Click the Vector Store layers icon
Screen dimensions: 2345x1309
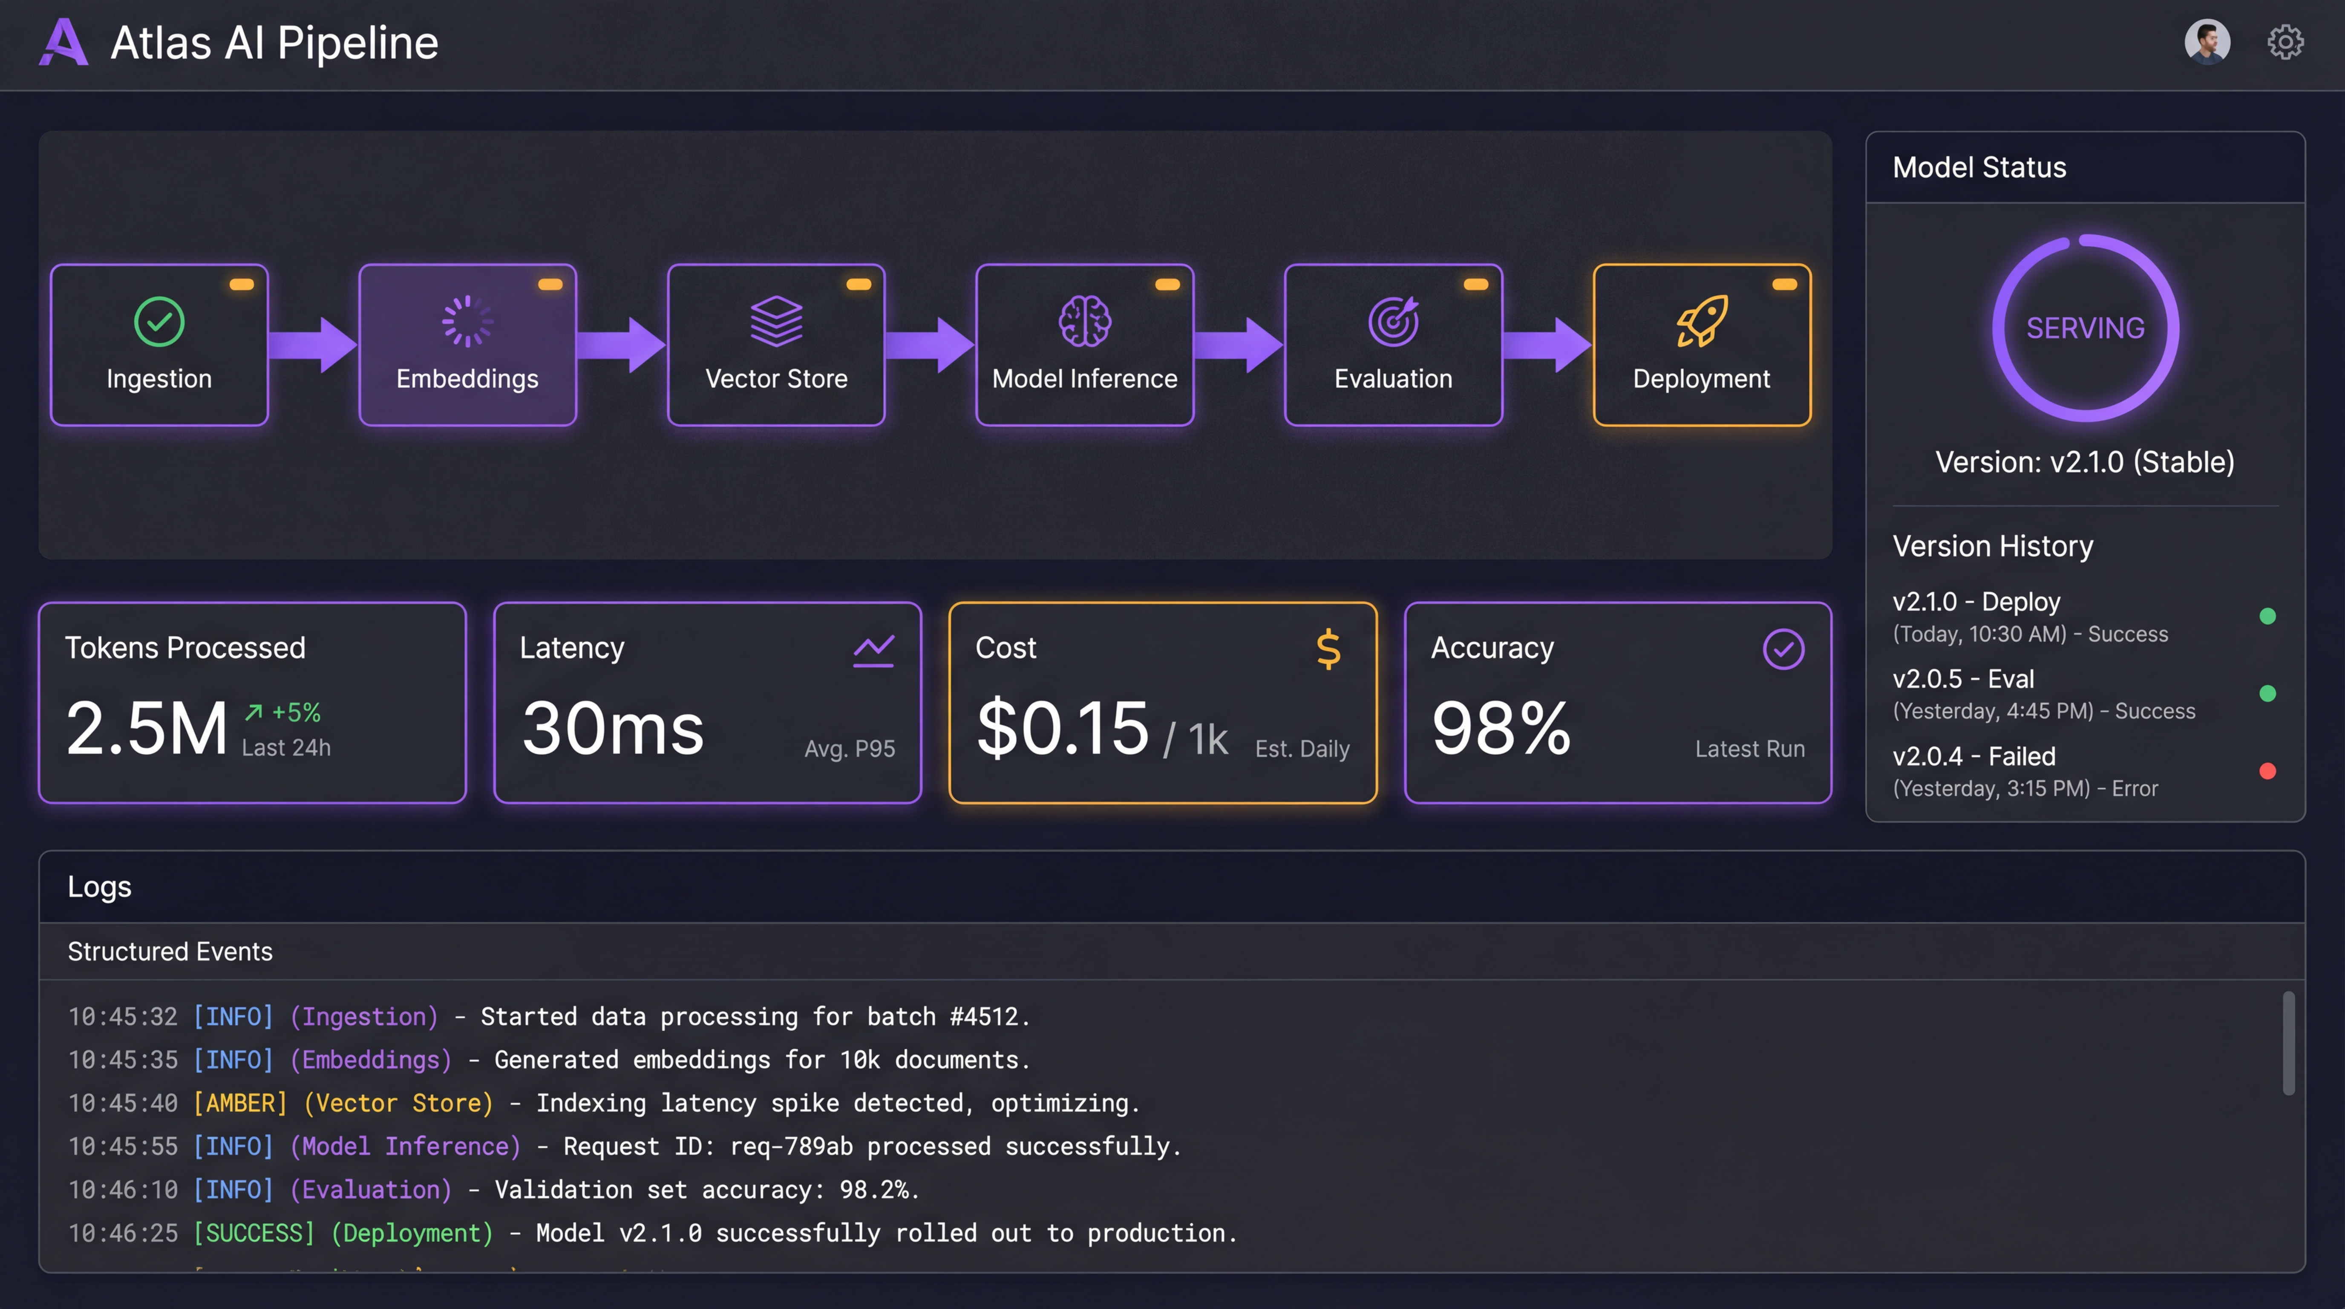click(x=775, y=321)
